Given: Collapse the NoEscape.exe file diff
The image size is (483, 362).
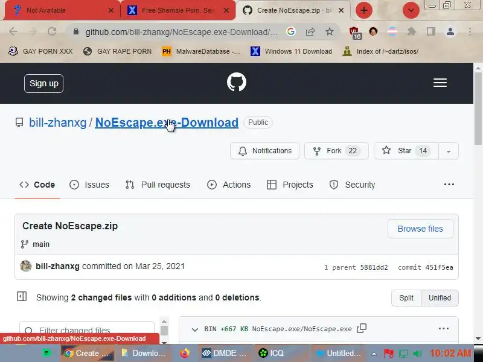Looking at the screenshot, I should (x=194, y=329).
